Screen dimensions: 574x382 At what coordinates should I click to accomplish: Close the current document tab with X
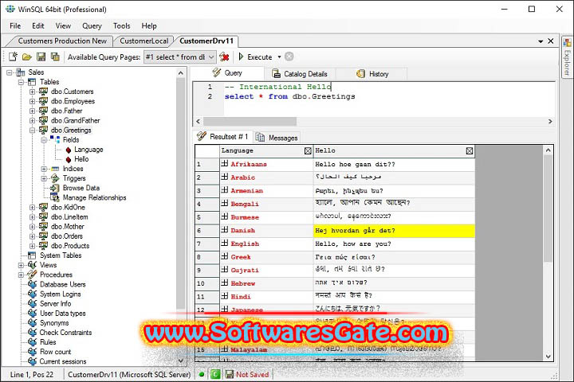click(x=551, y=41)
